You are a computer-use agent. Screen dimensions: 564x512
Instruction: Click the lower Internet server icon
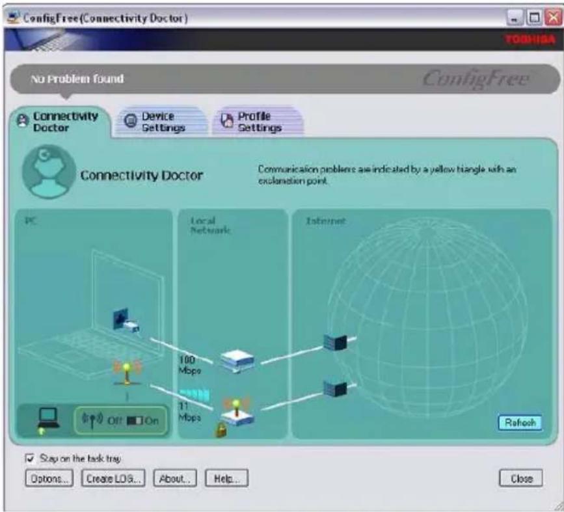pos(335,388)
